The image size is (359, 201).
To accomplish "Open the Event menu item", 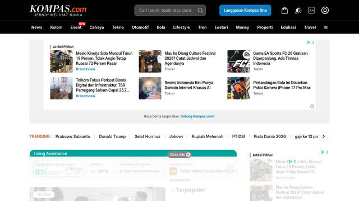I will 76,27.
